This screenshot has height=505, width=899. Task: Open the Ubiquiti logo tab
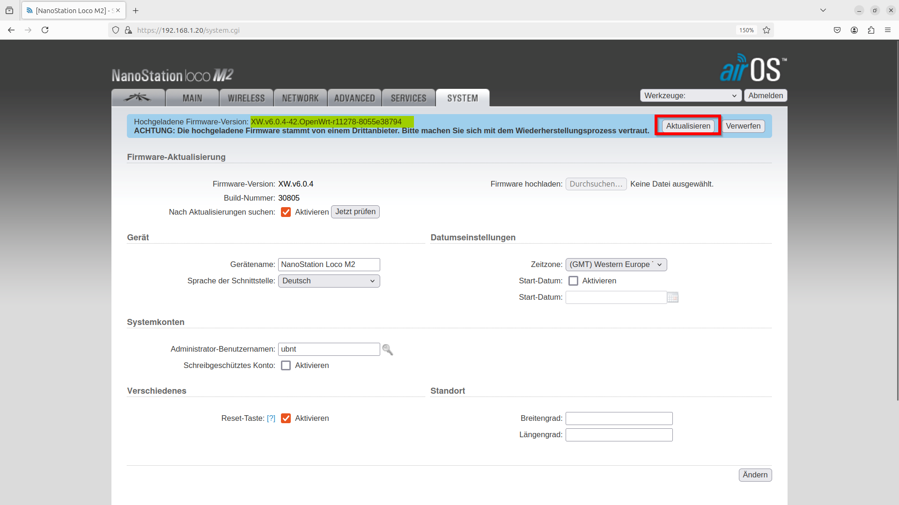(x=138, y=98)
